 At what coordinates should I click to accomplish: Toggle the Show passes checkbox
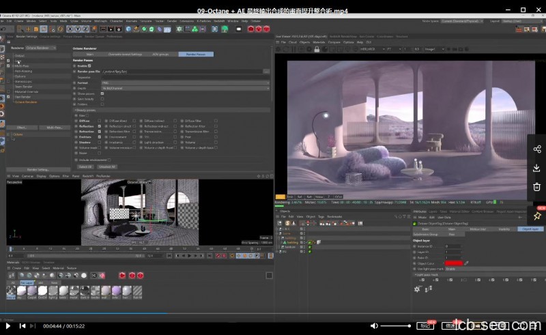point(102,93)
